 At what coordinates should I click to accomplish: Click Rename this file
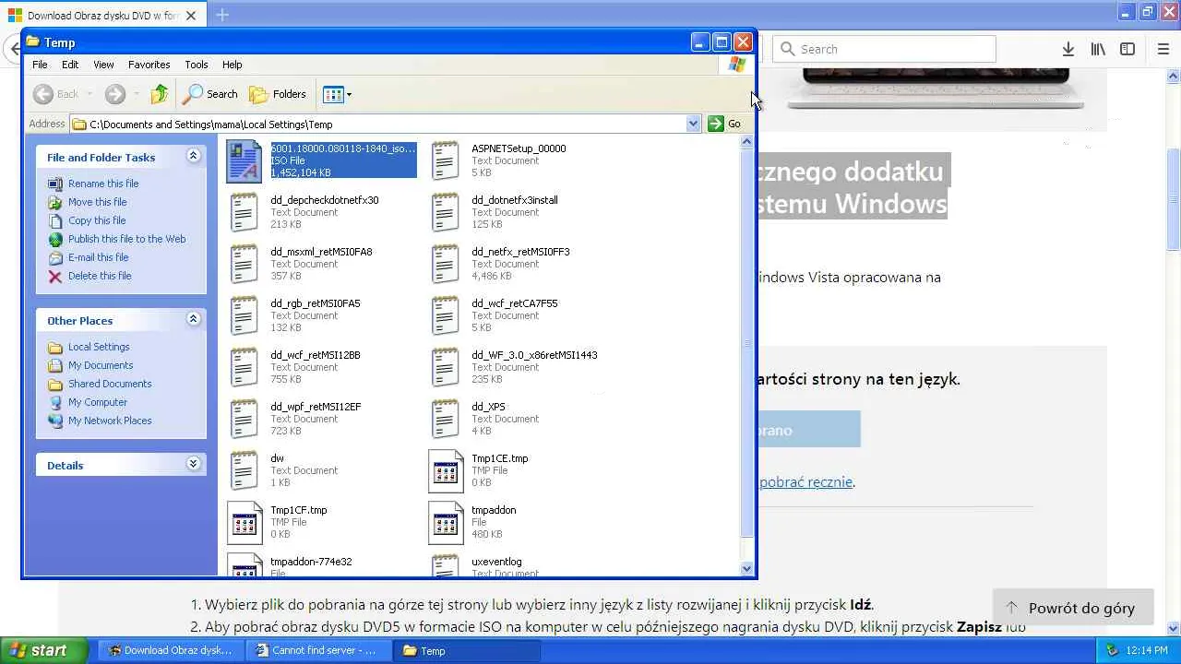(103, 184)
